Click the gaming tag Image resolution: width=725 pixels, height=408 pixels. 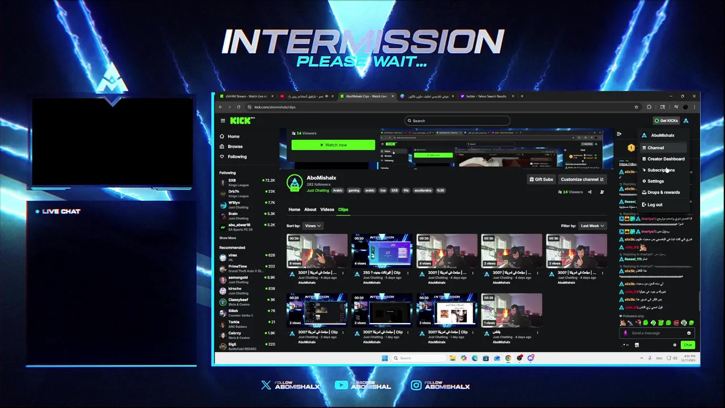[x=354, y=190]
